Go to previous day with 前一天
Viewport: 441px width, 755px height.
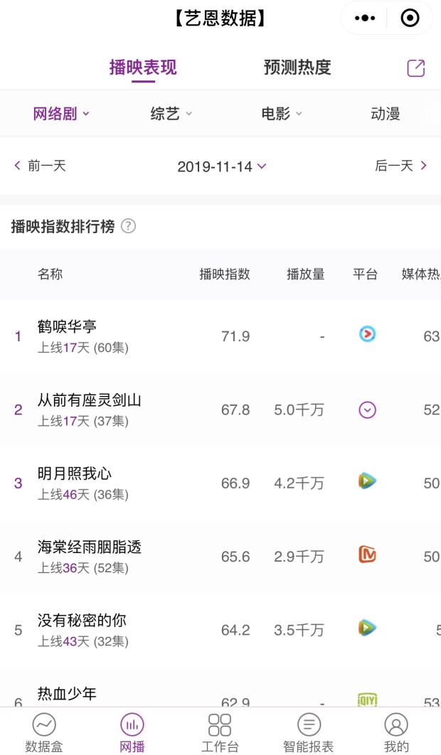coord(41,166)
